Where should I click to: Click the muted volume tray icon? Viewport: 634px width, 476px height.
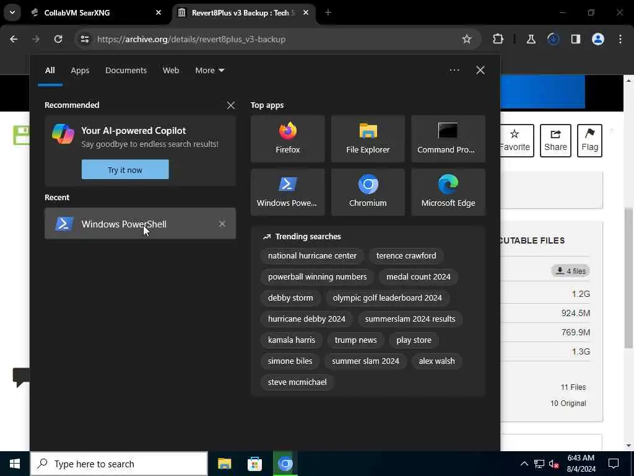[554, 464]
